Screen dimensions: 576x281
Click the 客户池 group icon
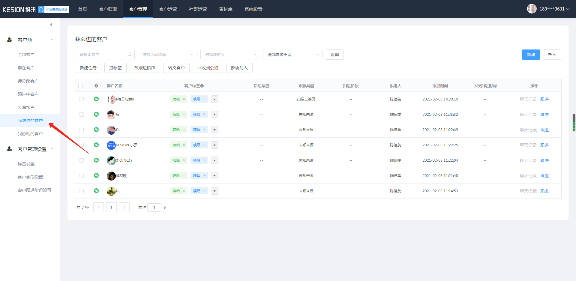tap(10, 40)
